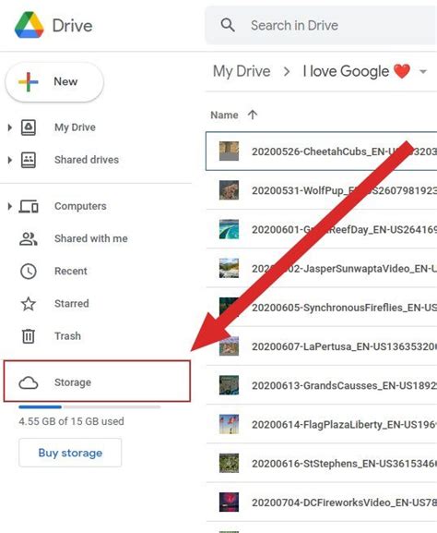Select the ReefDay file name
This screenshot has width=437, height=533.
[x=344, y=229]
